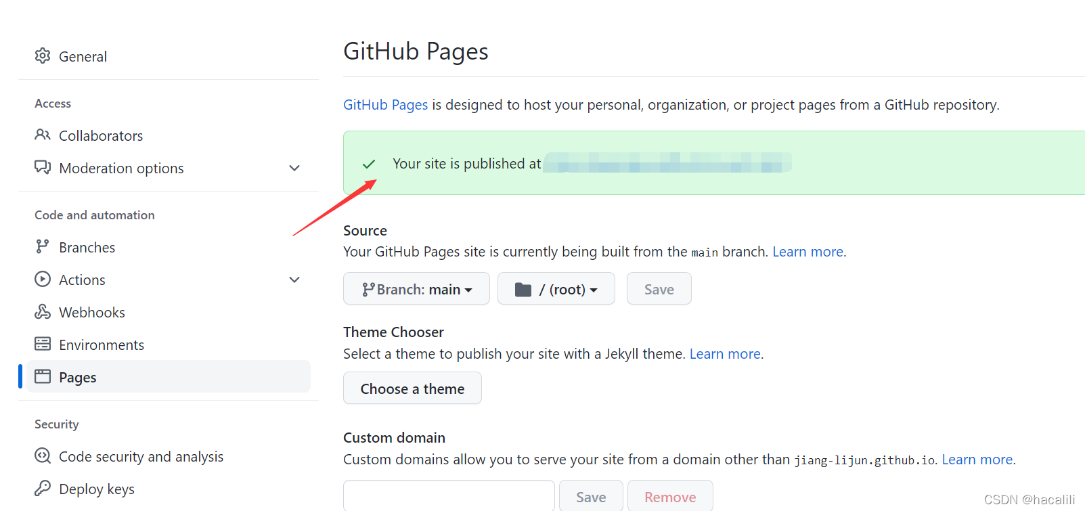Open the GitHub Pages intro link
1085x511 pixels.
click(385, 105)
